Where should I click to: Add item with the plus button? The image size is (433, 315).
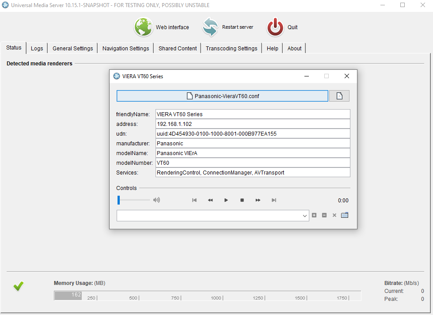pos(314,215)
